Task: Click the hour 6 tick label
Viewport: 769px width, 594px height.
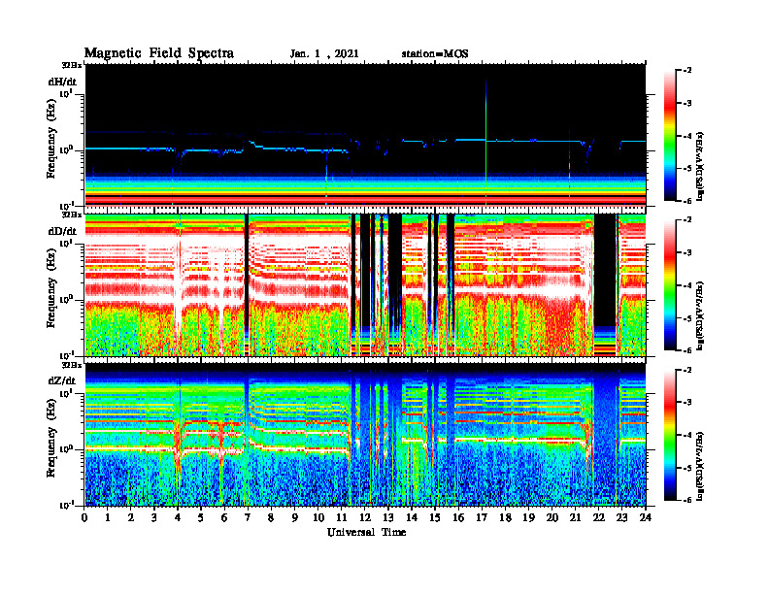Action: click(224, 518)
